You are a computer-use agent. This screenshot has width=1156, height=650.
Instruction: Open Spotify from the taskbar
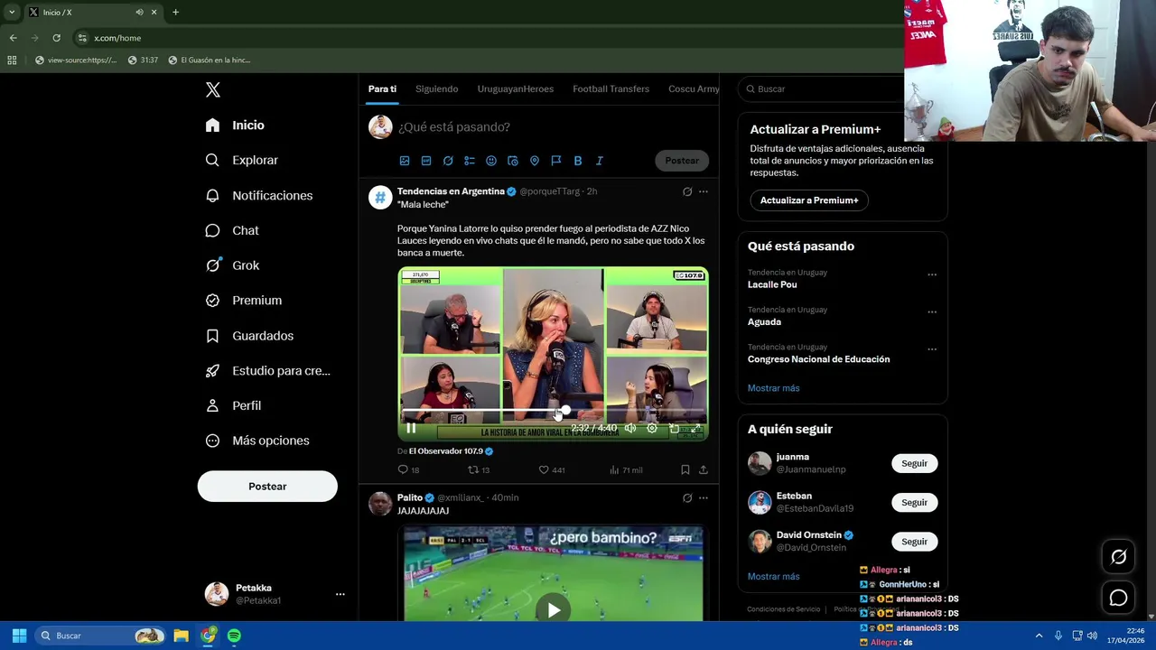(234, 636)
